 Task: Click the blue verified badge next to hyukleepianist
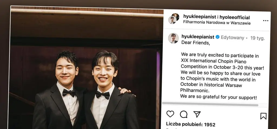click(217, 37)
